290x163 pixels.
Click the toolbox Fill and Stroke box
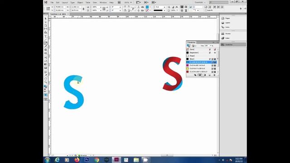click(x=45, y=86)
